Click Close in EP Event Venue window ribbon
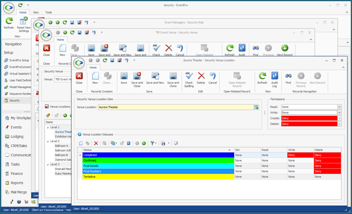352x214 pixels. coord(46,50)
